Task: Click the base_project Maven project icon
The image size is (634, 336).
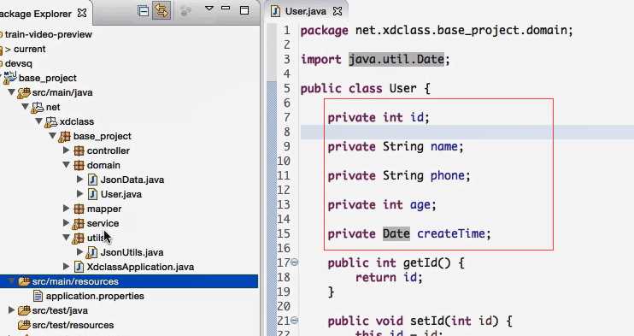Action: coord(10,78)
